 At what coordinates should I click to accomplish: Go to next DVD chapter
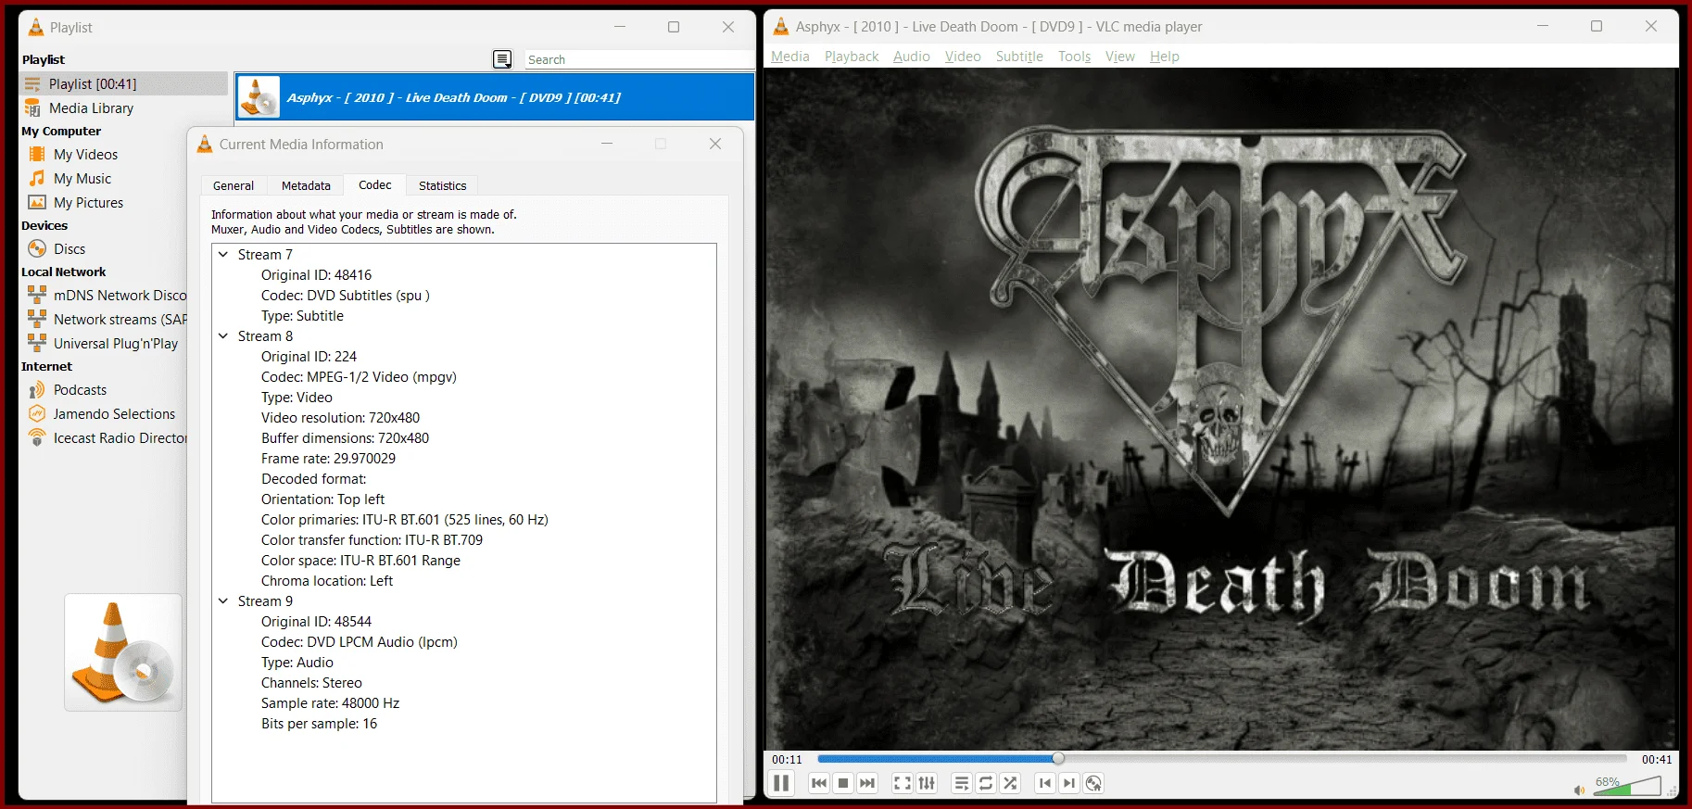click(1069, 783)
